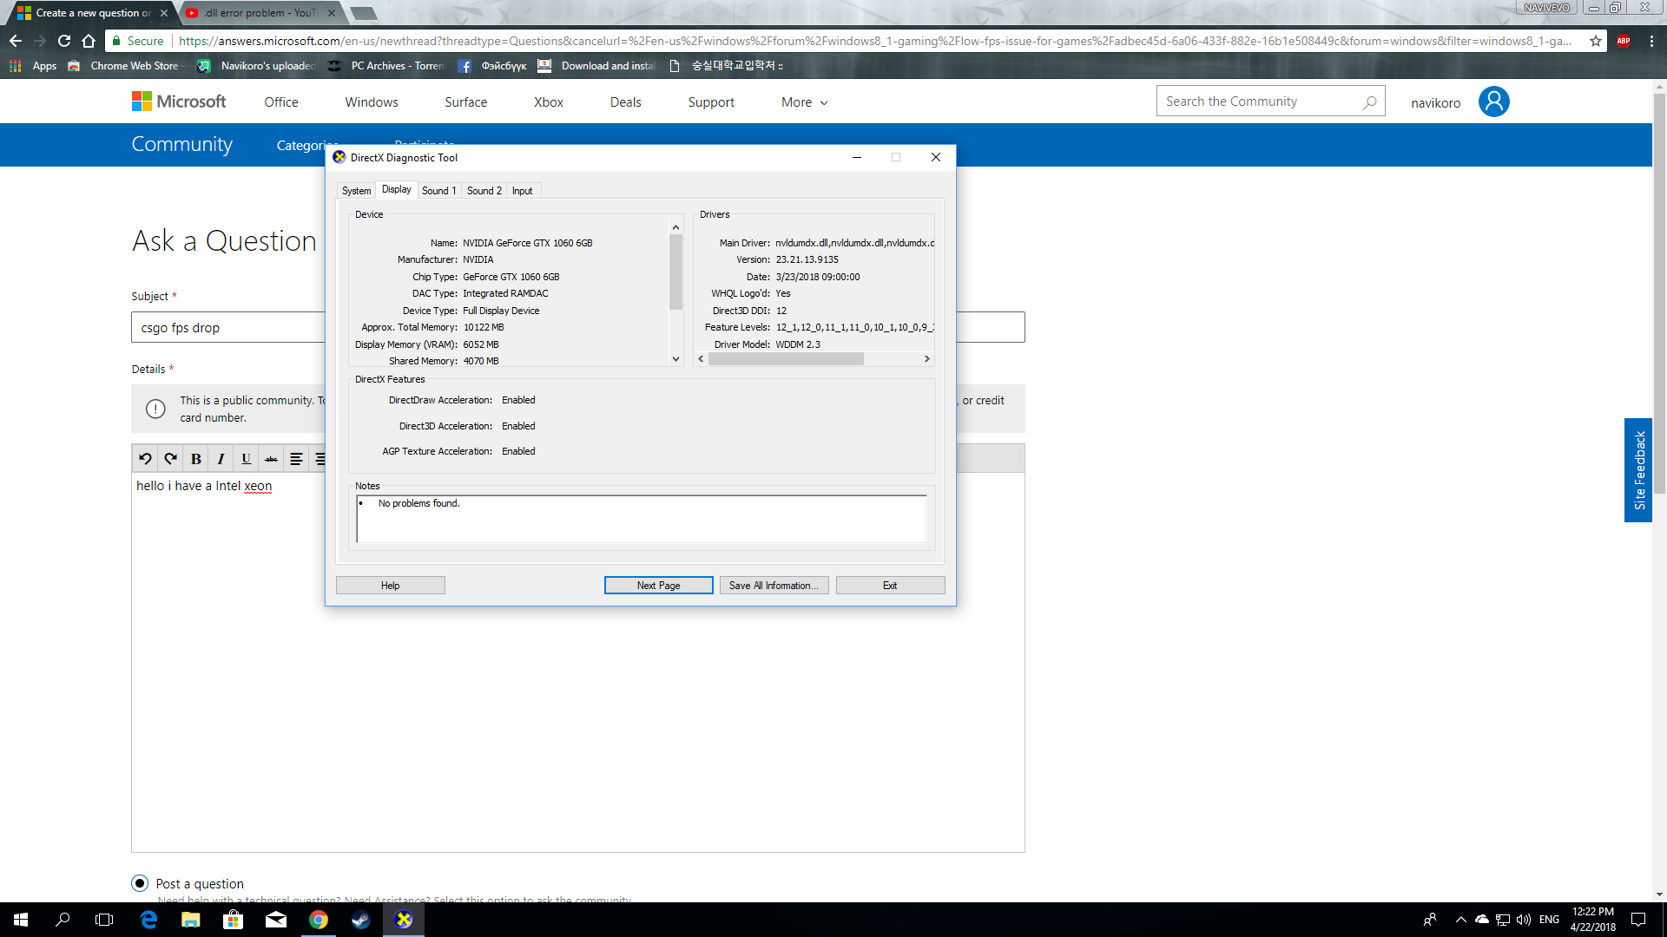Click the volume icon in system tray
This screenshot has width=1667, height=937.
[1524, 920]
